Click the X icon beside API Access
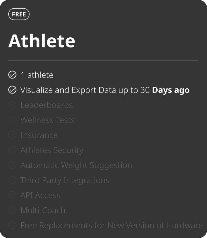 (12, 195)
